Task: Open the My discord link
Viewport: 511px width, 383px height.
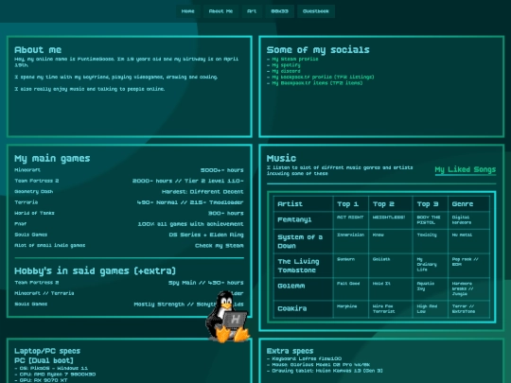Action: point(286,71)
